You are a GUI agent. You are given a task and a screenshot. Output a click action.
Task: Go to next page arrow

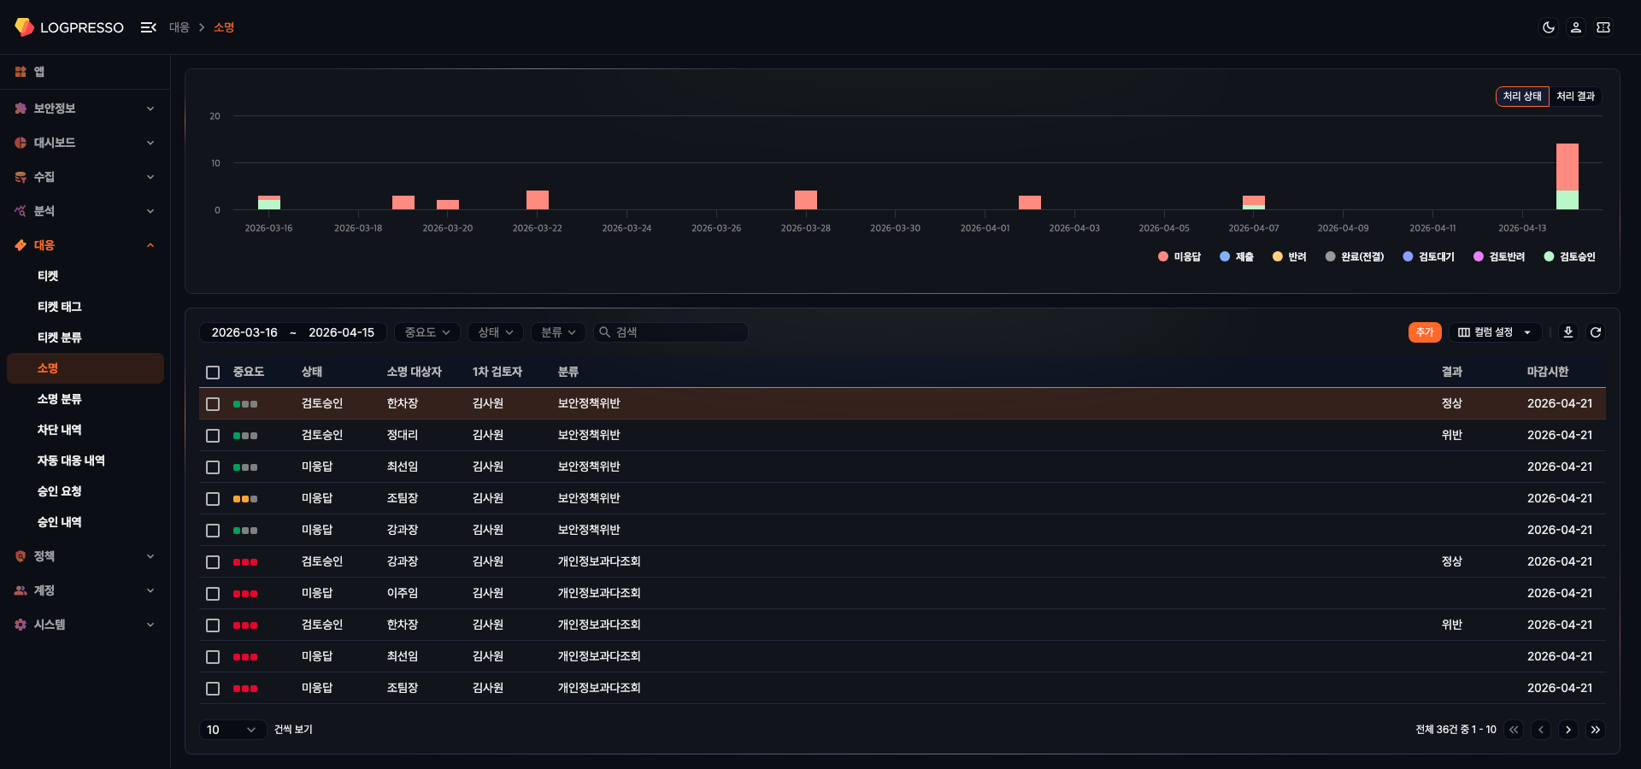(x=1567, y=730)
